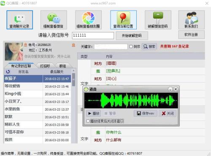The height and width of the screenshot is (156, 211).
Task: Close the 语音 dialog via title X
Action: [x=176, y=89]
